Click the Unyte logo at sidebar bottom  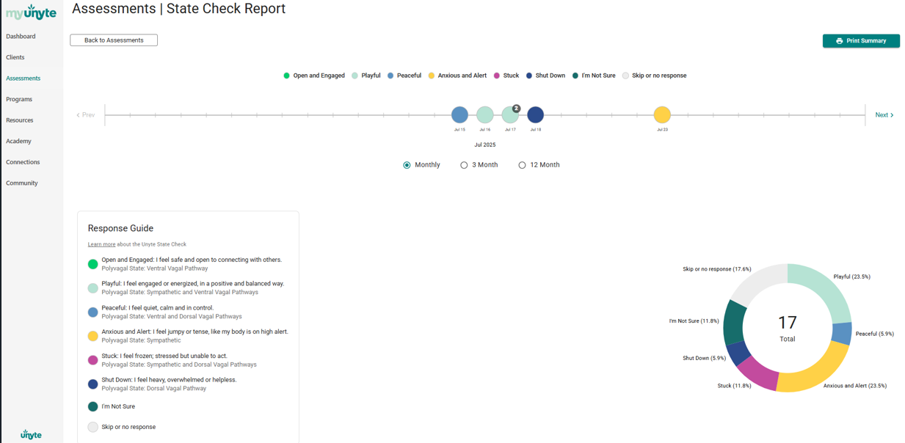tap(31, 434)
